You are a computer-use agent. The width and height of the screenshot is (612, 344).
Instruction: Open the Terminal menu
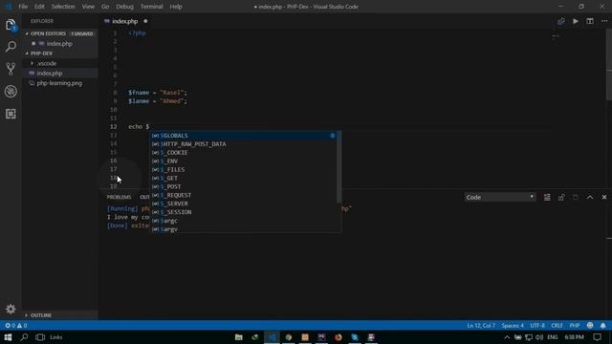pyautogui.click(x=151, y=7)
